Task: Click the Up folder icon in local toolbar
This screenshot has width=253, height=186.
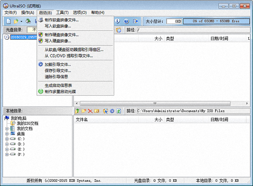Action: [x=77, y=111]
